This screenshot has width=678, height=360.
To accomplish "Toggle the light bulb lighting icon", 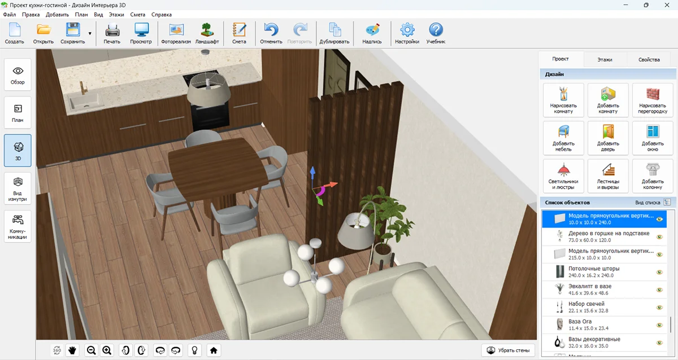I will tap(195, 350).
